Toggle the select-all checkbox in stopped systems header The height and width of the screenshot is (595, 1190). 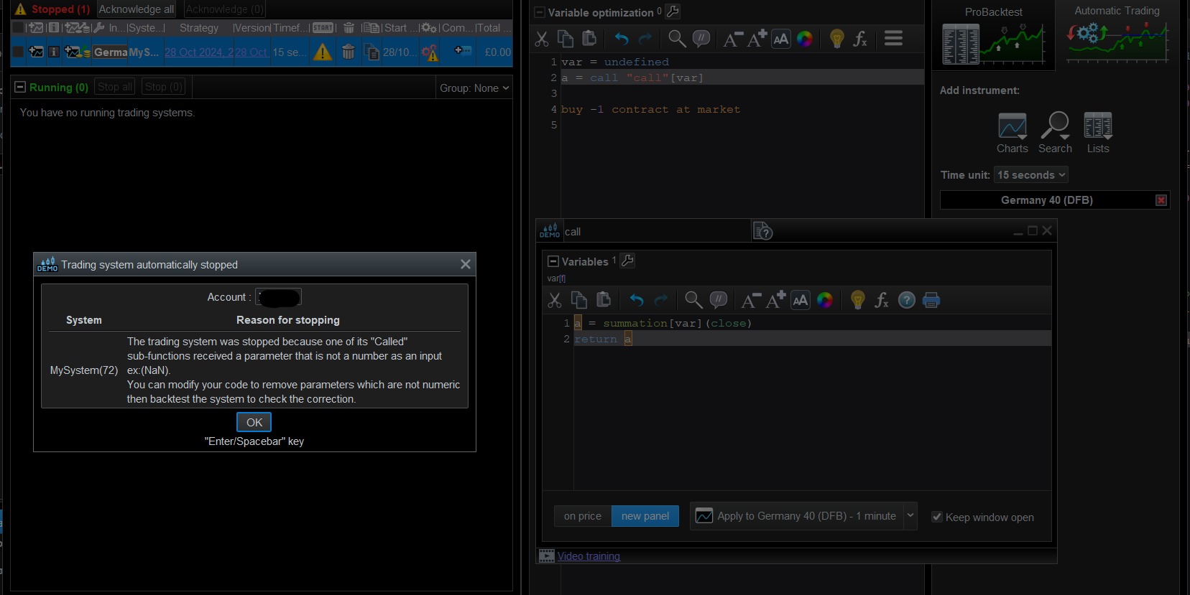tap(18, 28)
